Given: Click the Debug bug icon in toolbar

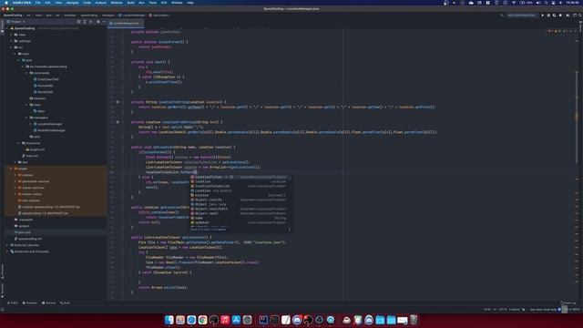Looking at the screenshot, I should (x=548, y=15).
